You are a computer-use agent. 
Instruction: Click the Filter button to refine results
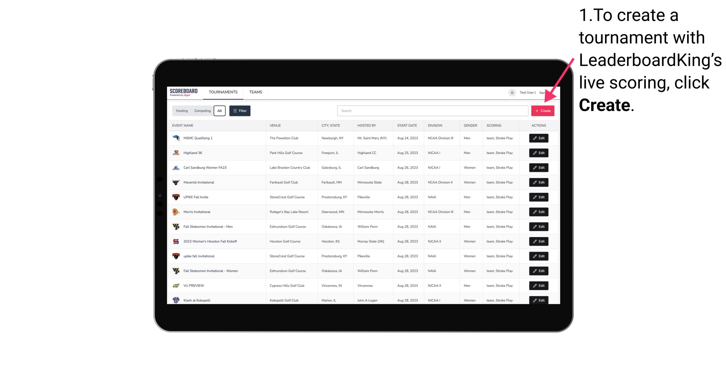[240, 111]
